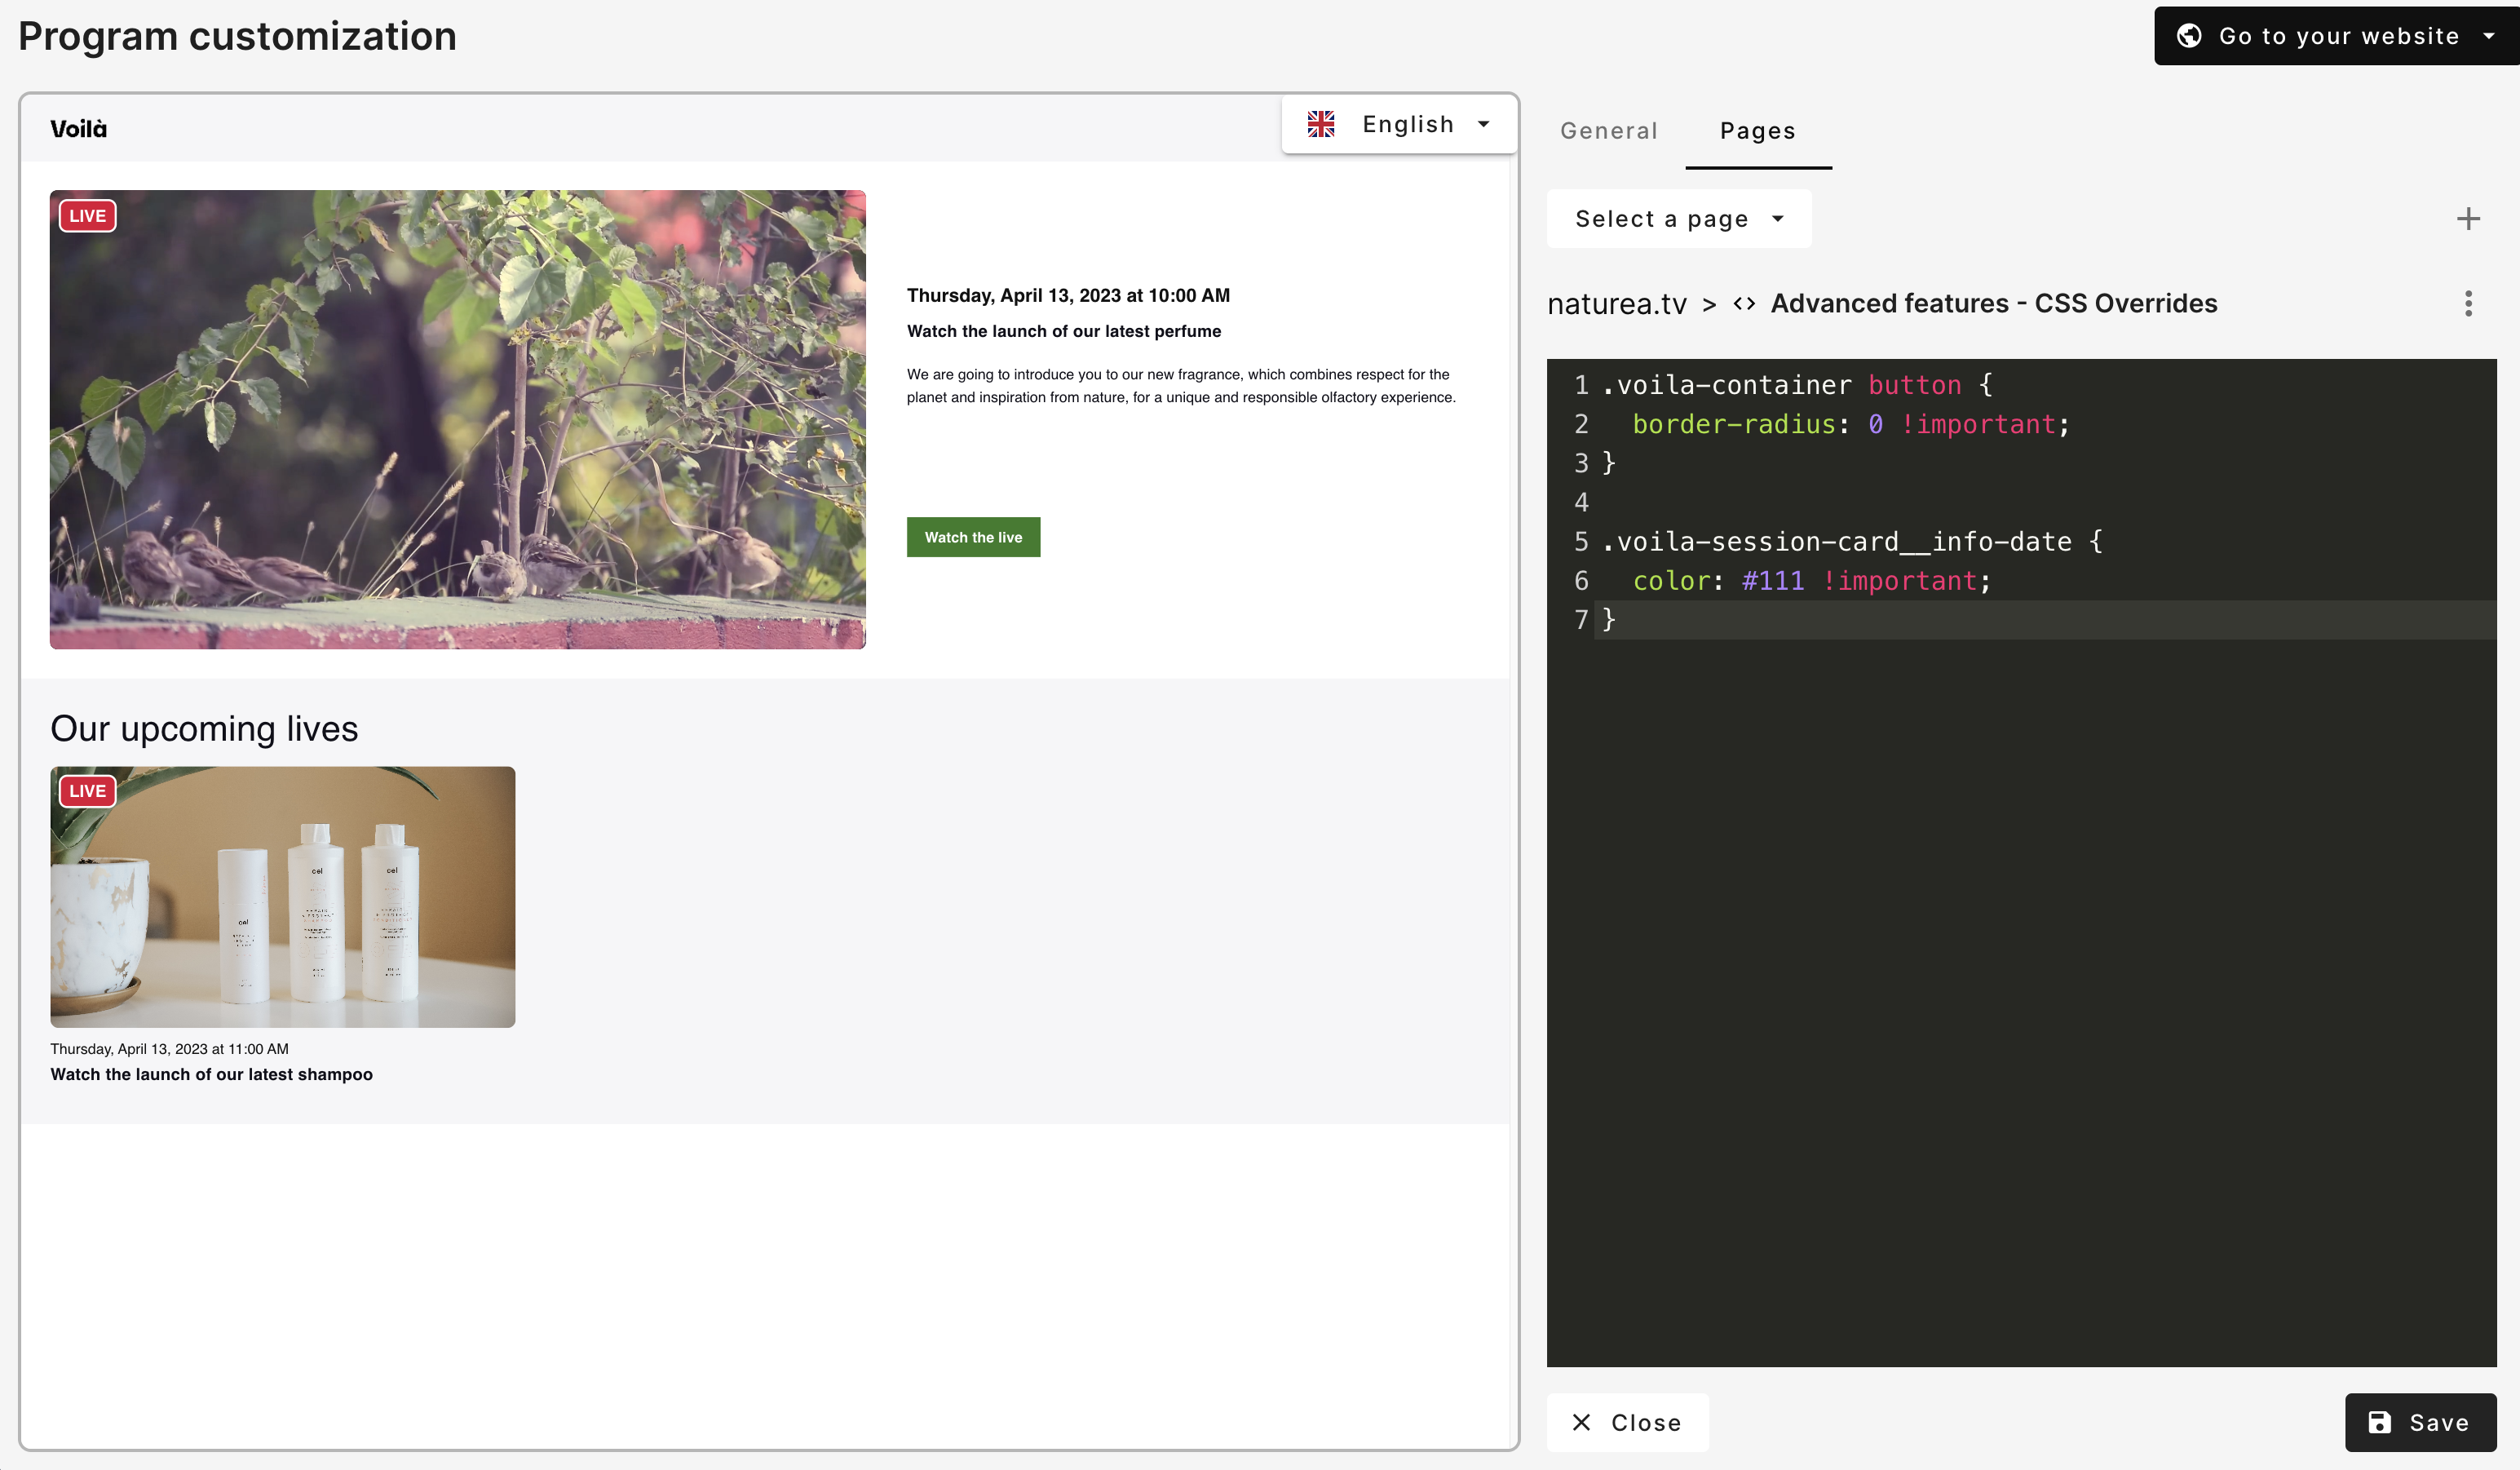Open the English language dropdown
2520x1470 pixels.
(x=1399, y=124)
